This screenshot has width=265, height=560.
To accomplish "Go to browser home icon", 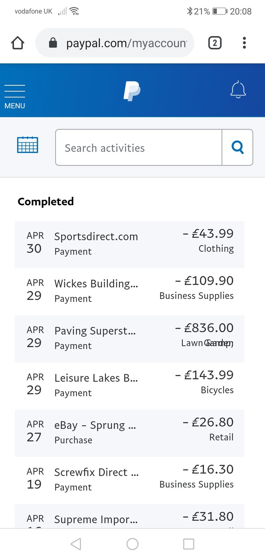I will (17, 43).
